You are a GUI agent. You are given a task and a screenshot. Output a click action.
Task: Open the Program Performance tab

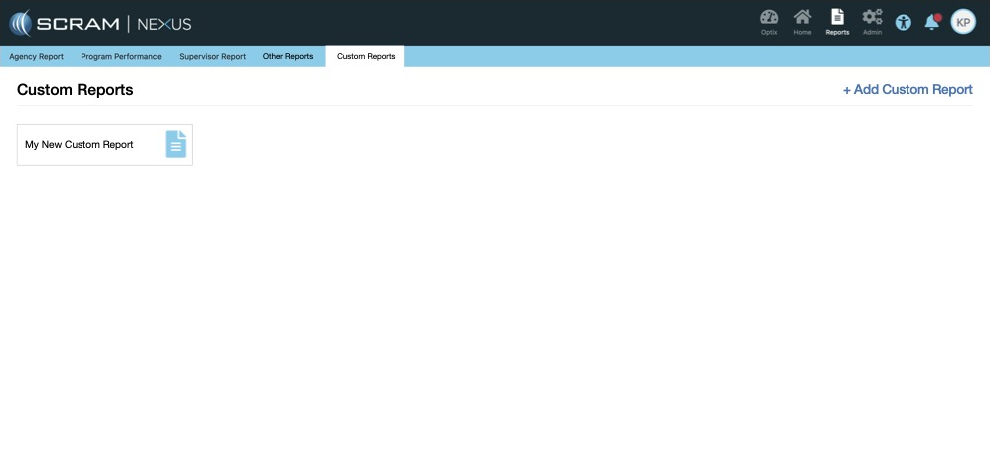coord(121,57)
